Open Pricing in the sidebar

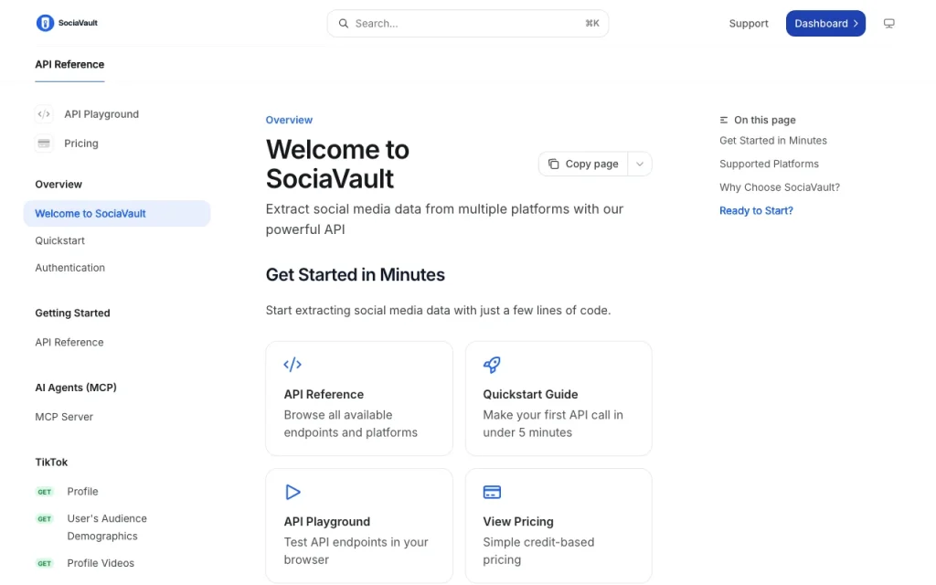click(x=81, y=144)
